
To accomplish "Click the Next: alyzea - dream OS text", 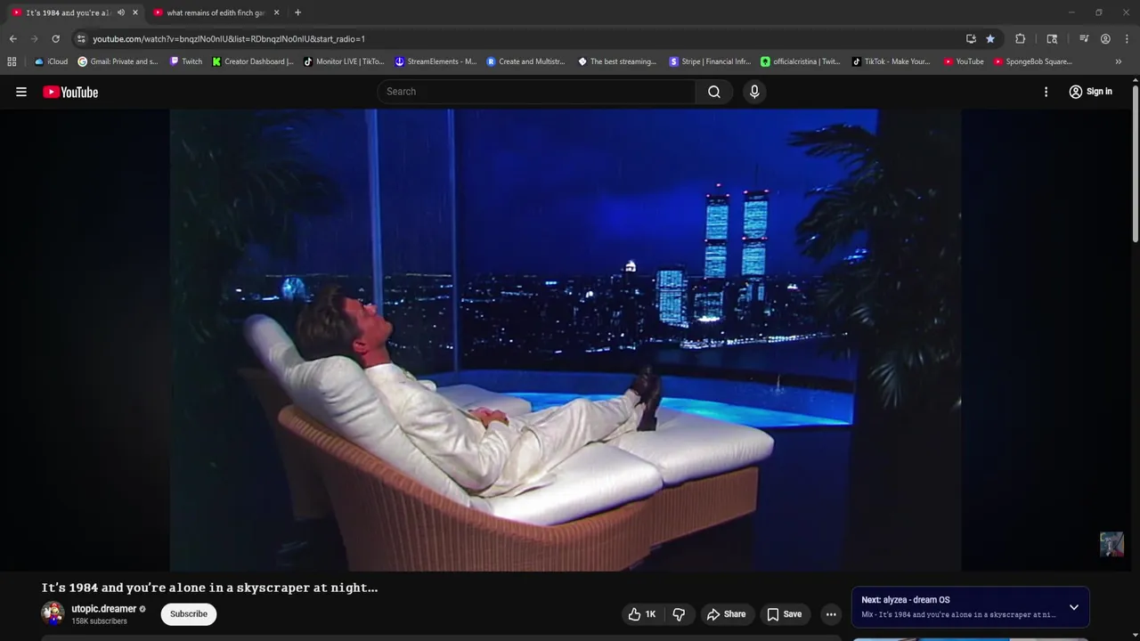I will click(906, 600).
